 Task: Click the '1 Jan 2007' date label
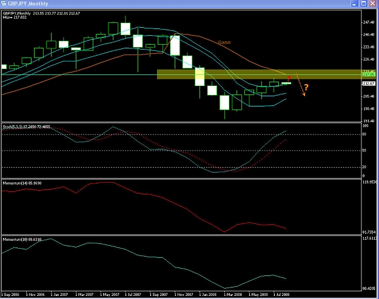[59, 295]
